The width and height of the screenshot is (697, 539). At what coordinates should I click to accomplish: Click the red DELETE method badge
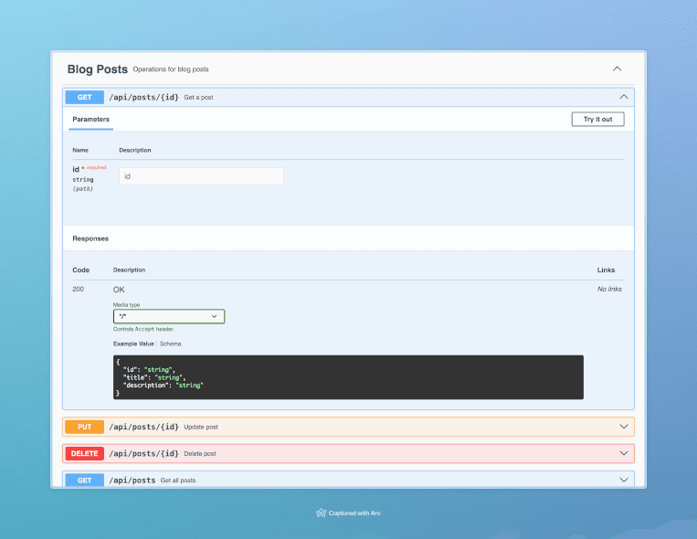[84, 453]
